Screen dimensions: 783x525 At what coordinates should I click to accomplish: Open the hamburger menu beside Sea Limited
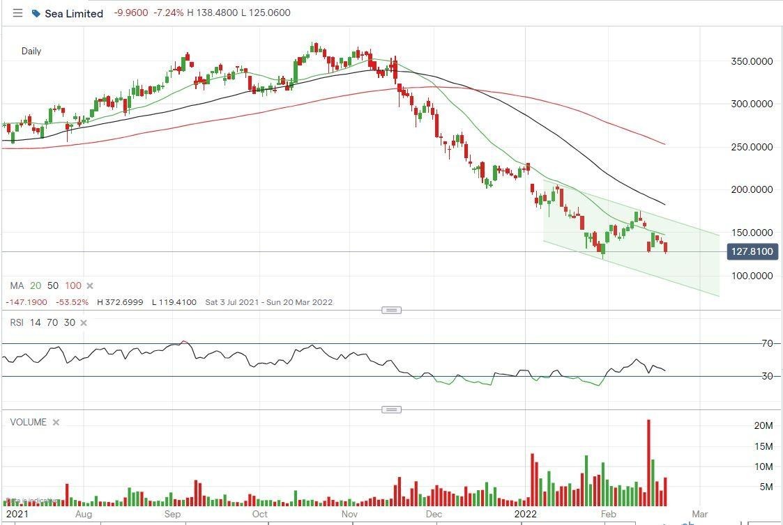[x=17, y=13]
